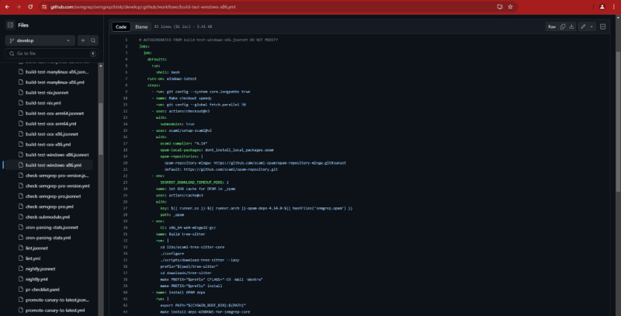Viewport: 621px width, 316px height.
Task: Click line number 7 in code gutter
Action: [126, 78]
